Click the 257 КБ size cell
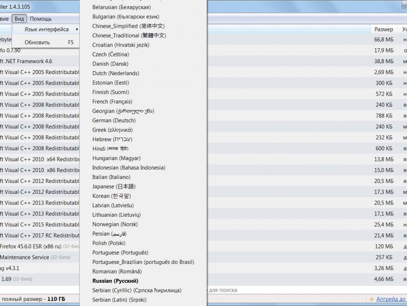 coord(384,257)
